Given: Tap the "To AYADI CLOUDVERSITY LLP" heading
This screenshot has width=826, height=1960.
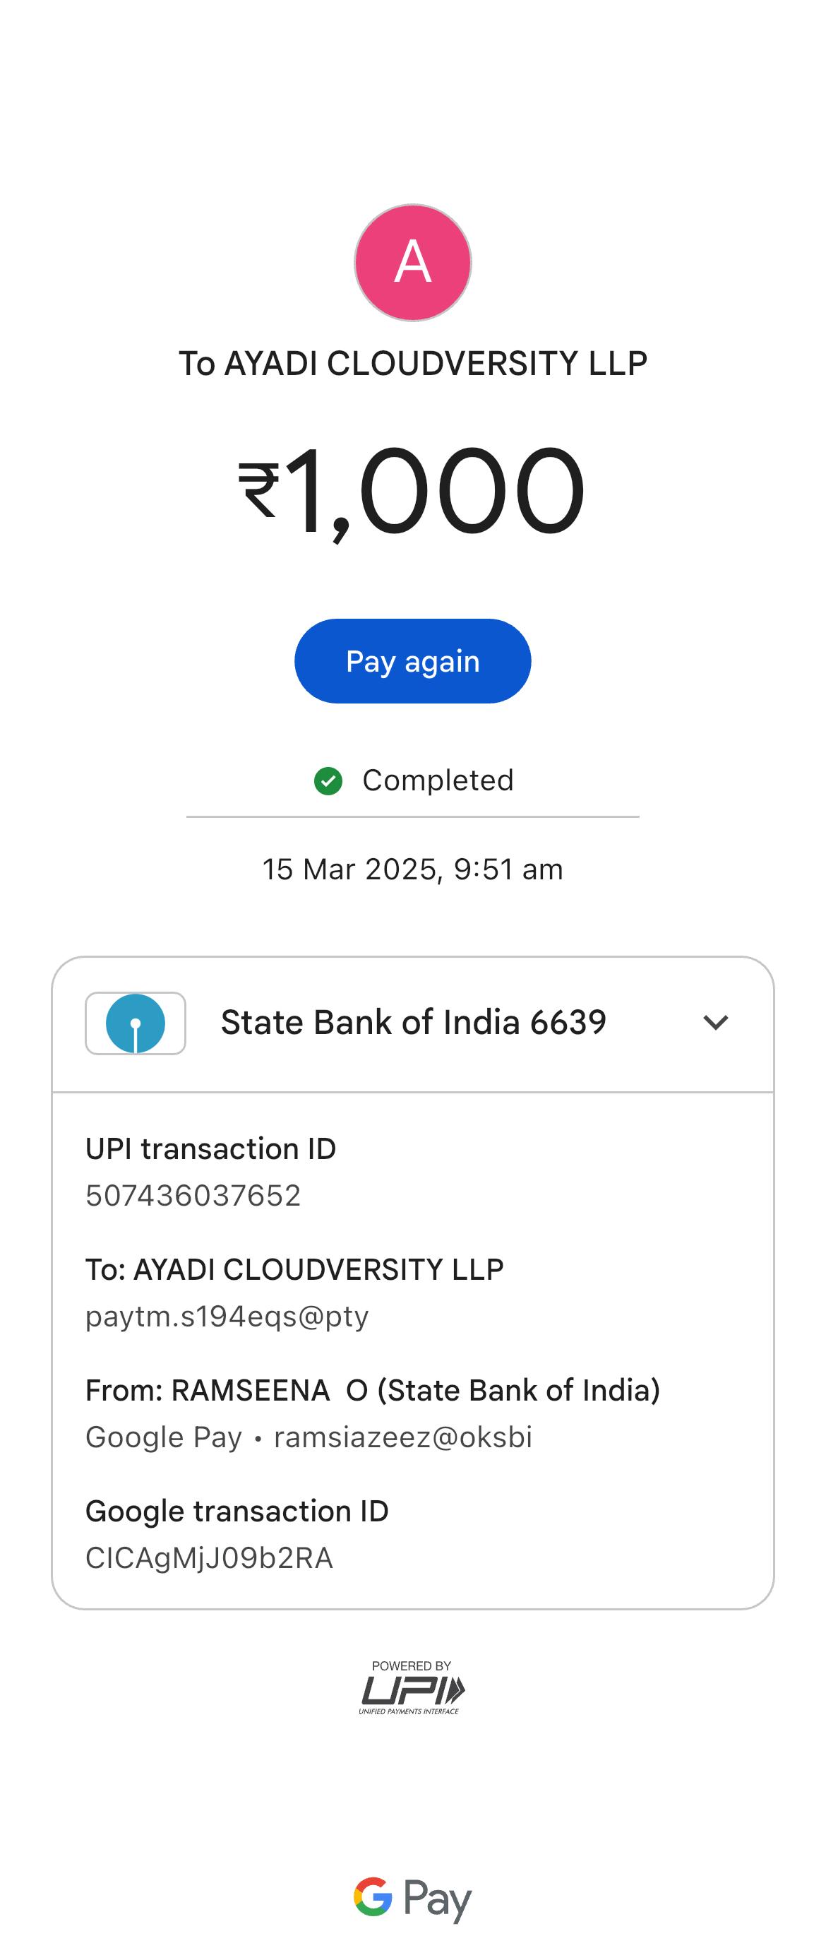Looking at the screenshot, I should pos(412,364).
